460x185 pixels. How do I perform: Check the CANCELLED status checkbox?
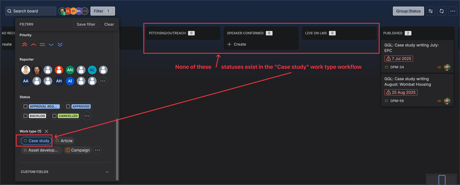(x=54, y=116)
